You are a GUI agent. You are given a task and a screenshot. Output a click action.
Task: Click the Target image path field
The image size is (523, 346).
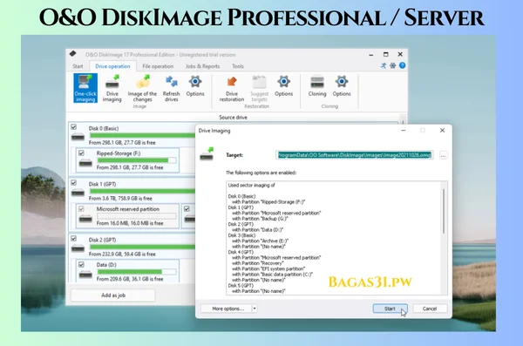coord(355,155)
